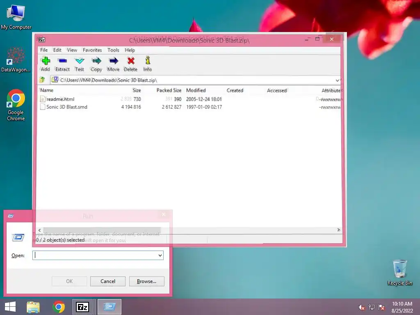Viewport: 420px width, 315px height.
Task: Click the 7z logo in title bar
Action: 41,40
